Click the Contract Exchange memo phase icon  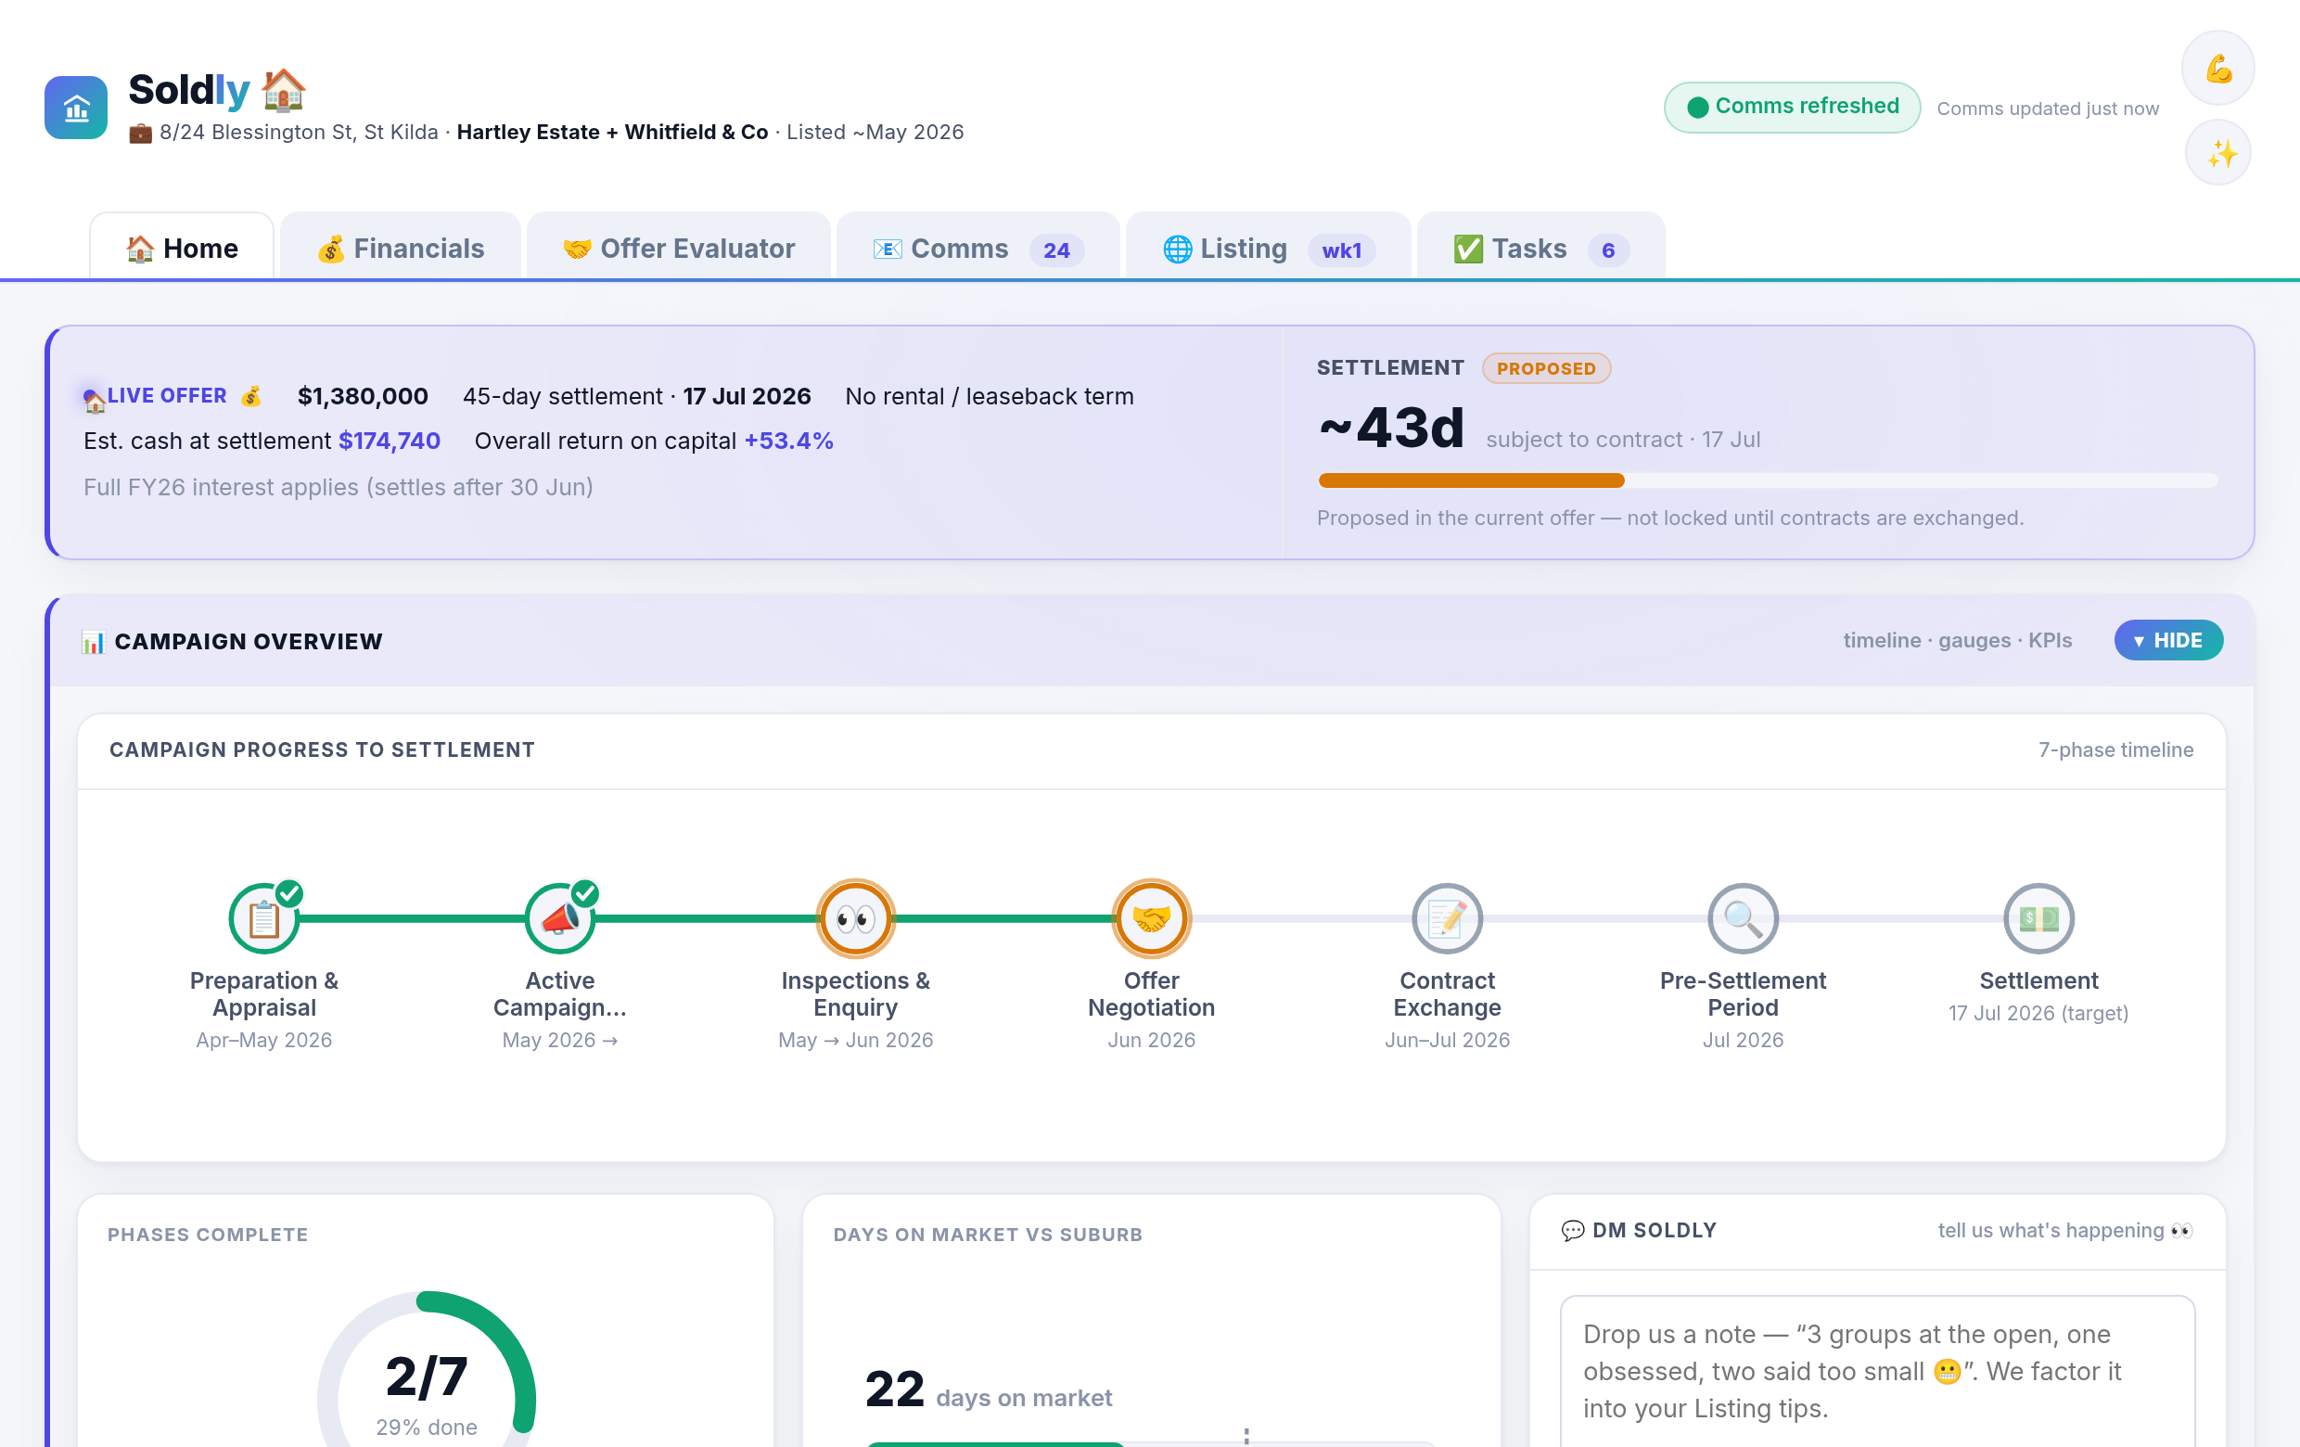point(1447,918)
